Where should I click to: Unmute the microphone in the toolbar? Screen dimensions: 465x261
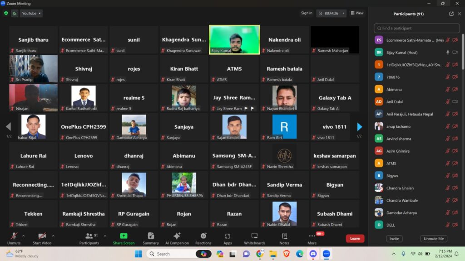(x=14, y=238)
